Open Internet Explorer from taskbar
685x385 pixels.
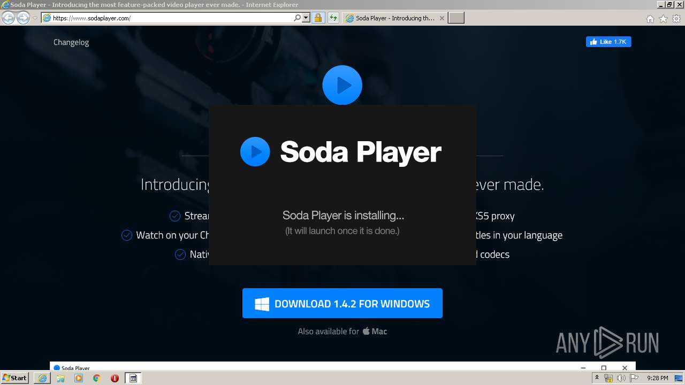pyautogui.click(x=42, y=378)
